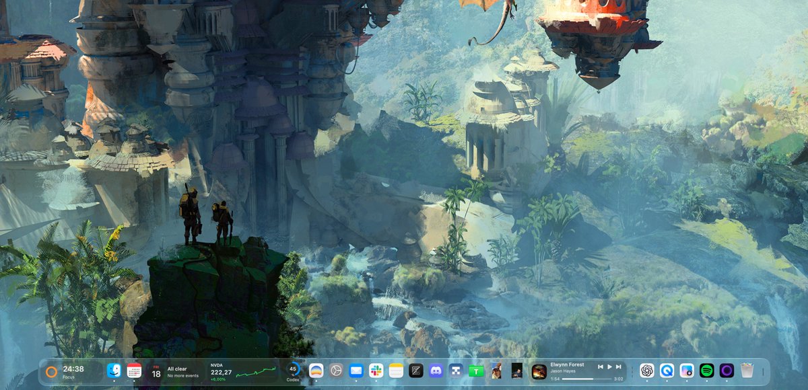Launch the screenshot app icon beside Spotify
This screenshot has height=390, width=808.
coord(687,370)
